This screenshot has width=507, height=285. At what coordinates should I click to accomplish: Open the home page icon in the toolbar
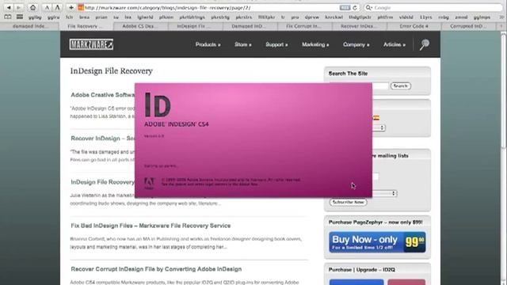(33, 7)
